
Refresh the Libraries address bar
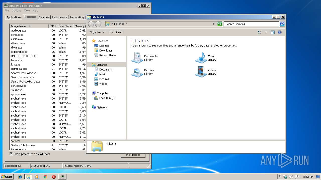(x=220, y=24)
